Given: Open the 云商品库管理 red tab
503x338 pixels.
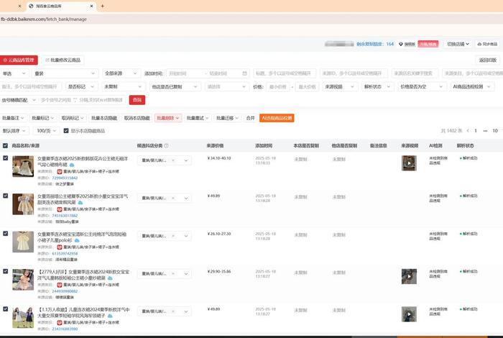Looking at the screenshot, I should (19, 60).
